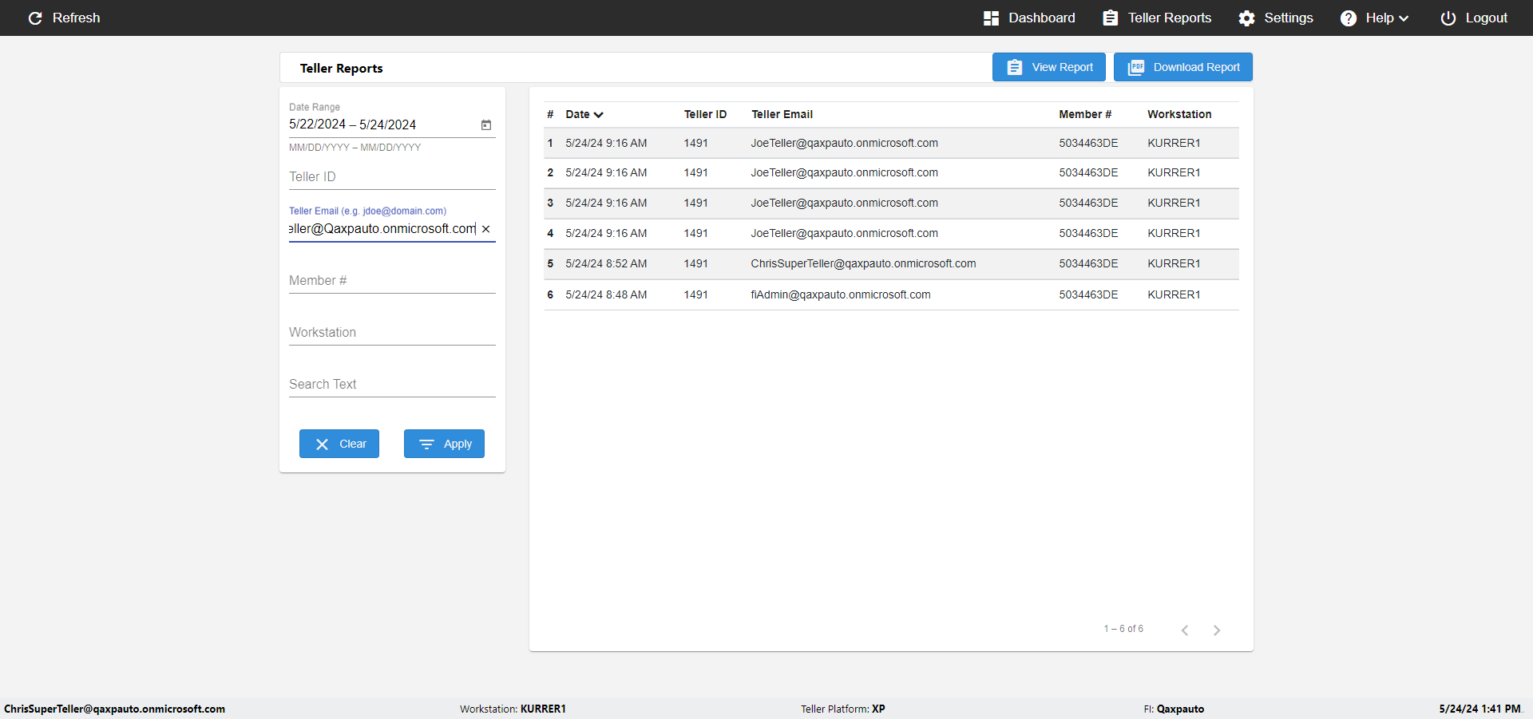1533x719 pixels.
Task: Go to previous page of results
Action: coord(1185,630)
